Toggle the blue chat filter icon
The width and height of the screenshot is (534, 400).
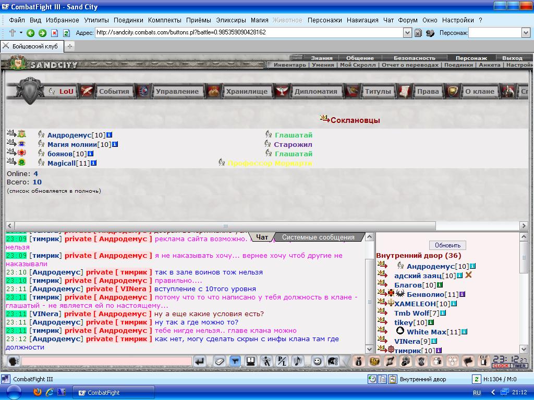(x=235, y=361)
